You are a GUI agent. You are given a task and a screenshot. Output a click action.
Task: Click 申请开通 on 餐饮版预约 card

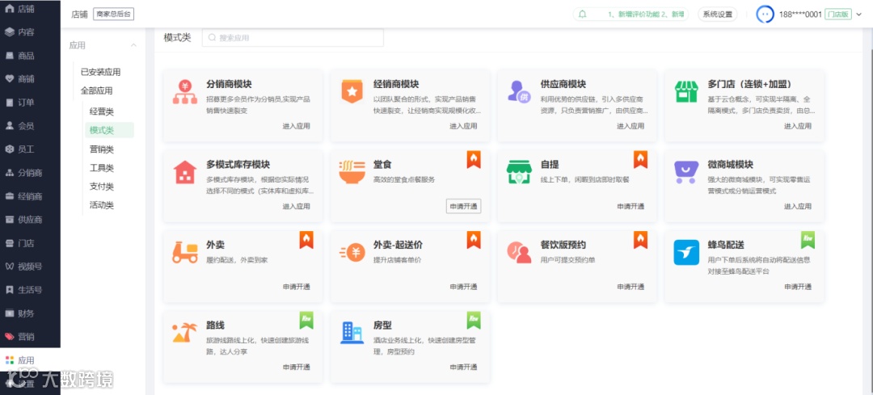click(630, 287)
